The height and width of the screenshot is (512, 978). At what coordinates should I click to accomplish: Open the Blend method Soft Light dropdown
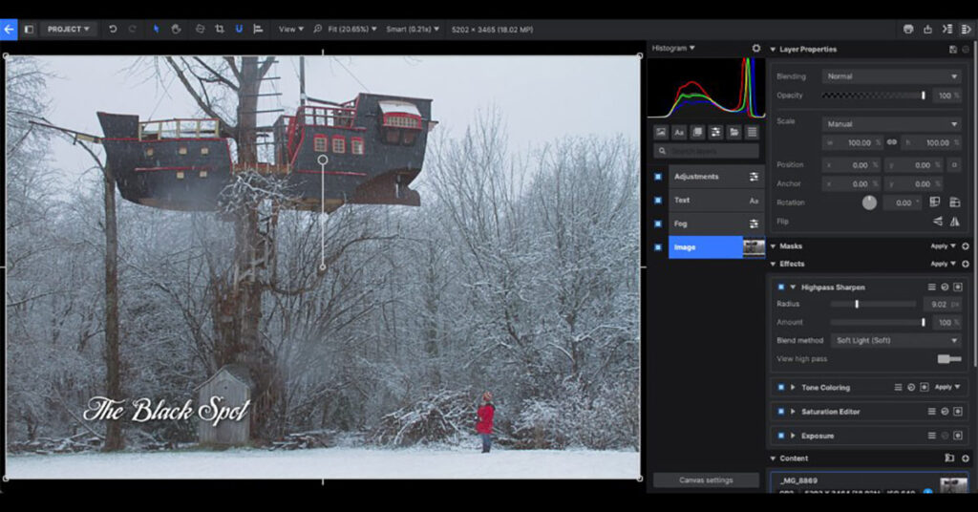tap(895, 340)
